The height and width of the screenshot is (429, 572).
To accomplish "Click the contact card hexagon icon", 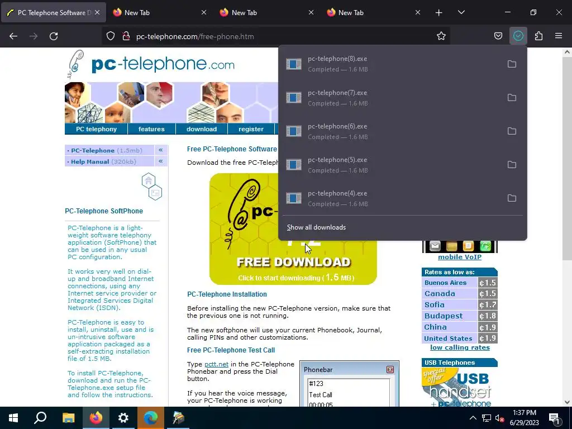I will tap(155, 193).
